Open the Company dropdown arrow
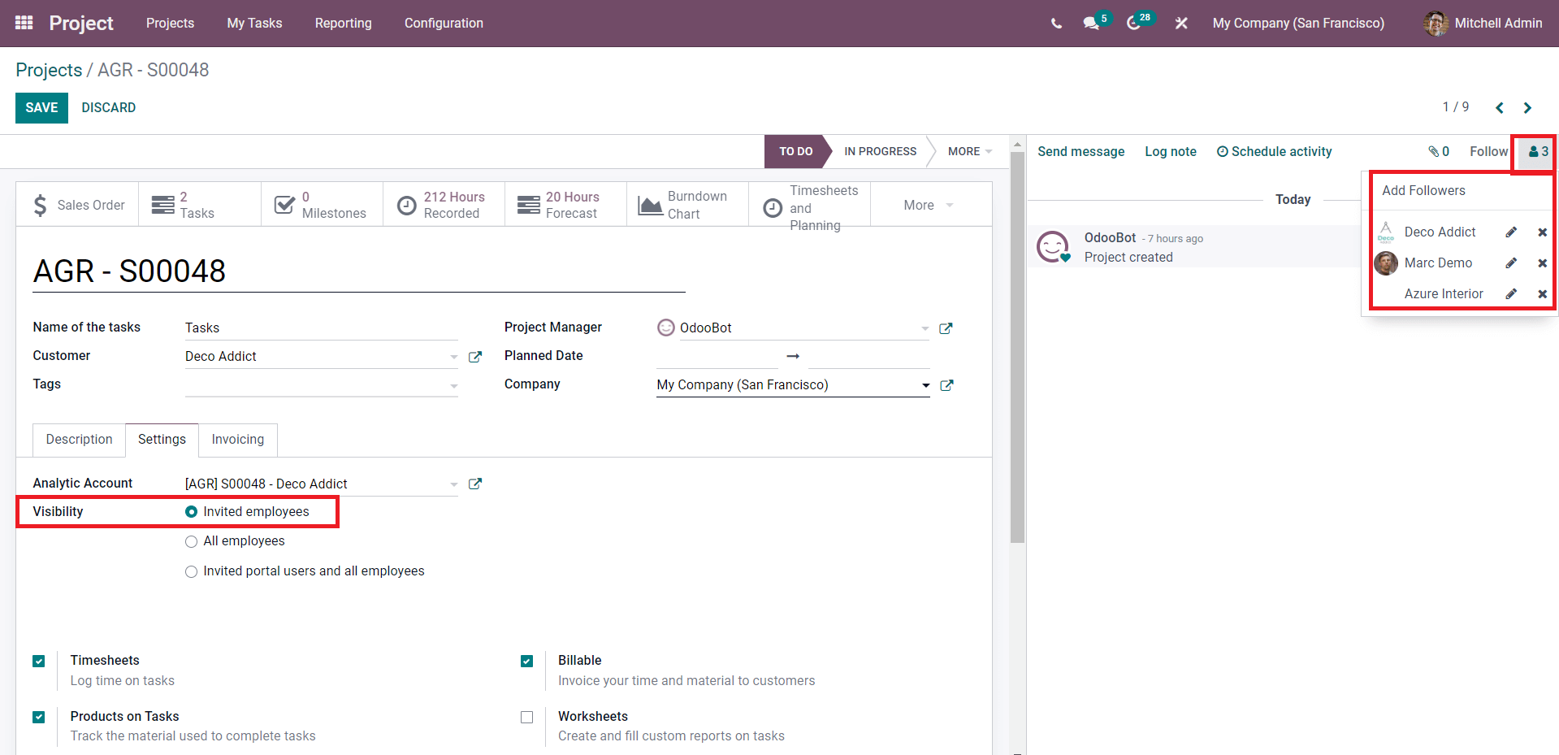The image size is (1559, 755). tap(925, 386)
